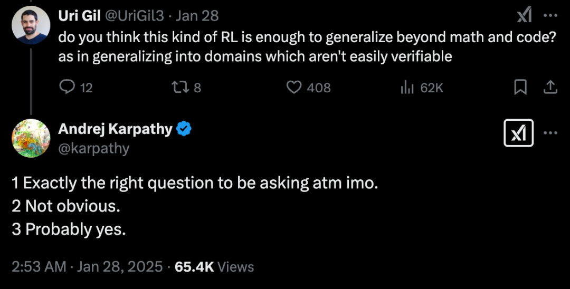Click the boxed Grok icon on Karpathy's tweet

click(519, 132)
